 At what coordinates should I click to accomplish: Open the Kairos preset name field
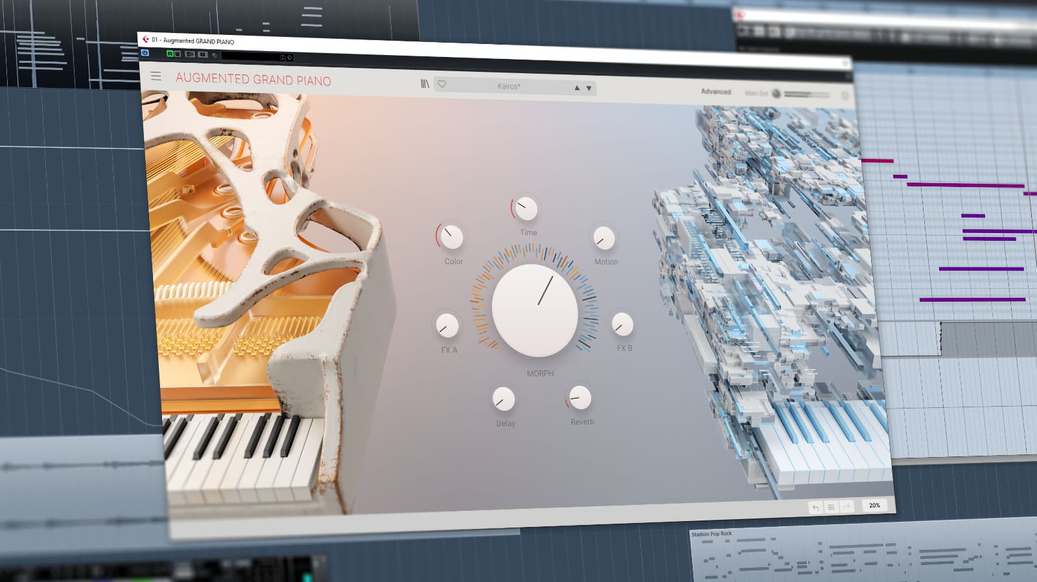point(509,86)
